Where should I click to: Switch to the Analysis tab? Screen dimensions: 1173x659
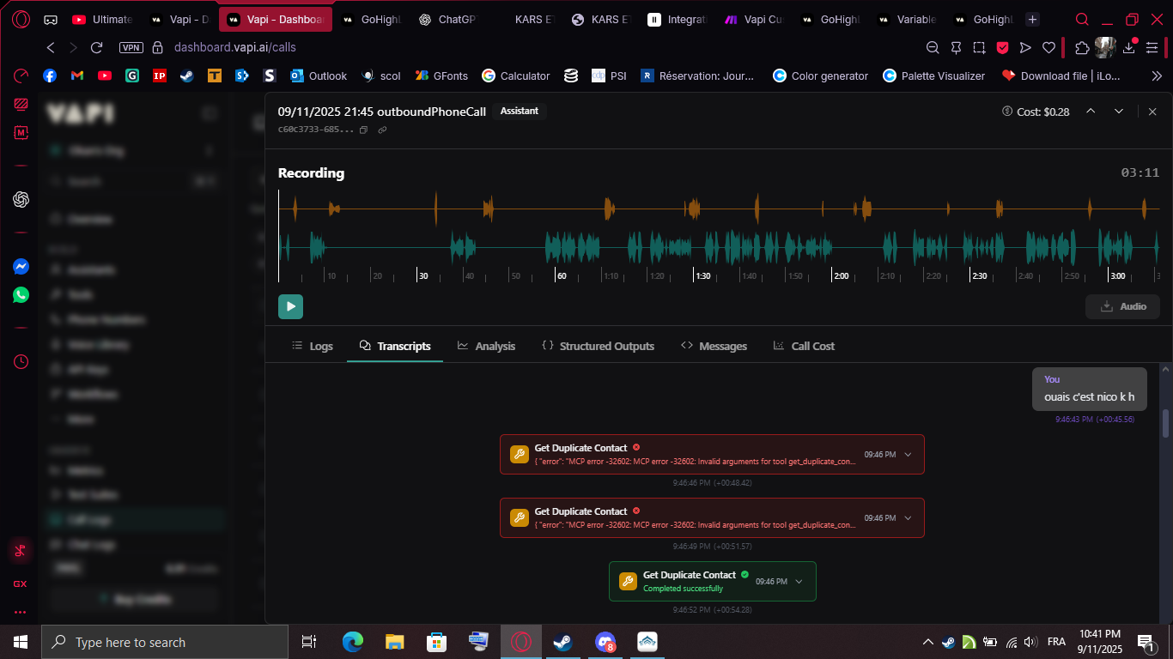click(x=486, y=346)
